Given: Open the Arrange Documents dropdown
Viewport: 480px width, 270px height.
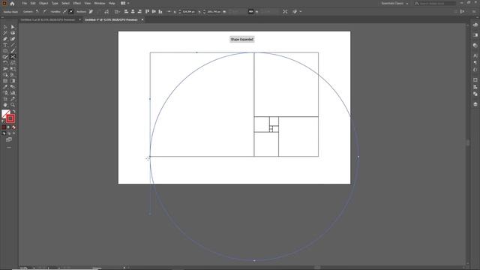Looking at the screenshot, I should point(124,3).
